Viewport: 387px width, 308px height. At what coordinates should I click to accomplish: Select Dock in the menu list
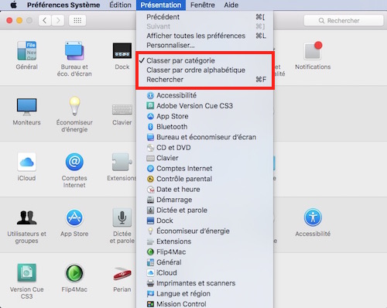pyautogui.click(x=205, y=221)
